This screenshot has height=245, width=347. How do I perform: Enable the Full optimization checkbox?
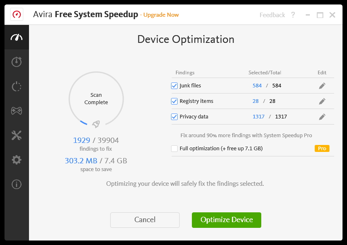pos(174,149)
